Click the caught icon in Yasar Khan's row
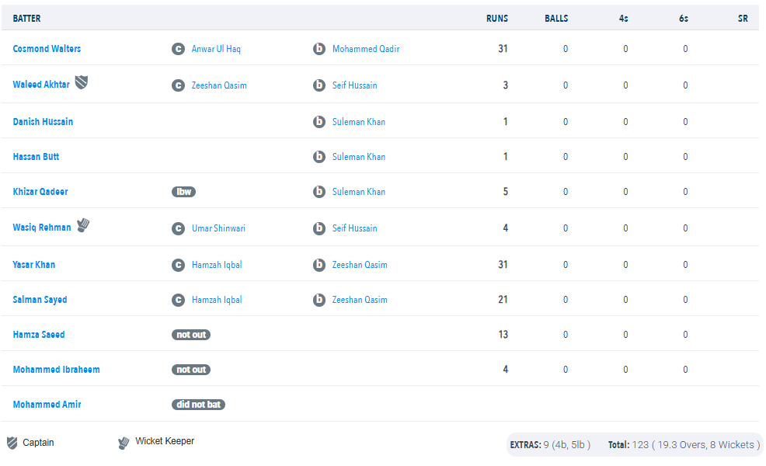766x466 pixels. (x=179, y=265)
